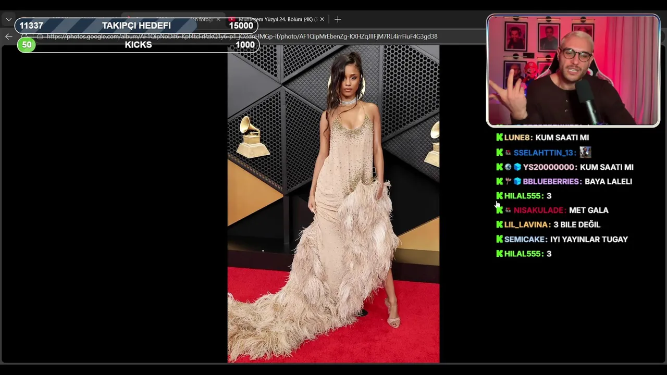Viewport: 667px width, 375px height.
Task: Click BBLUEBERRIES username in chat
Action: coord(552,181)
